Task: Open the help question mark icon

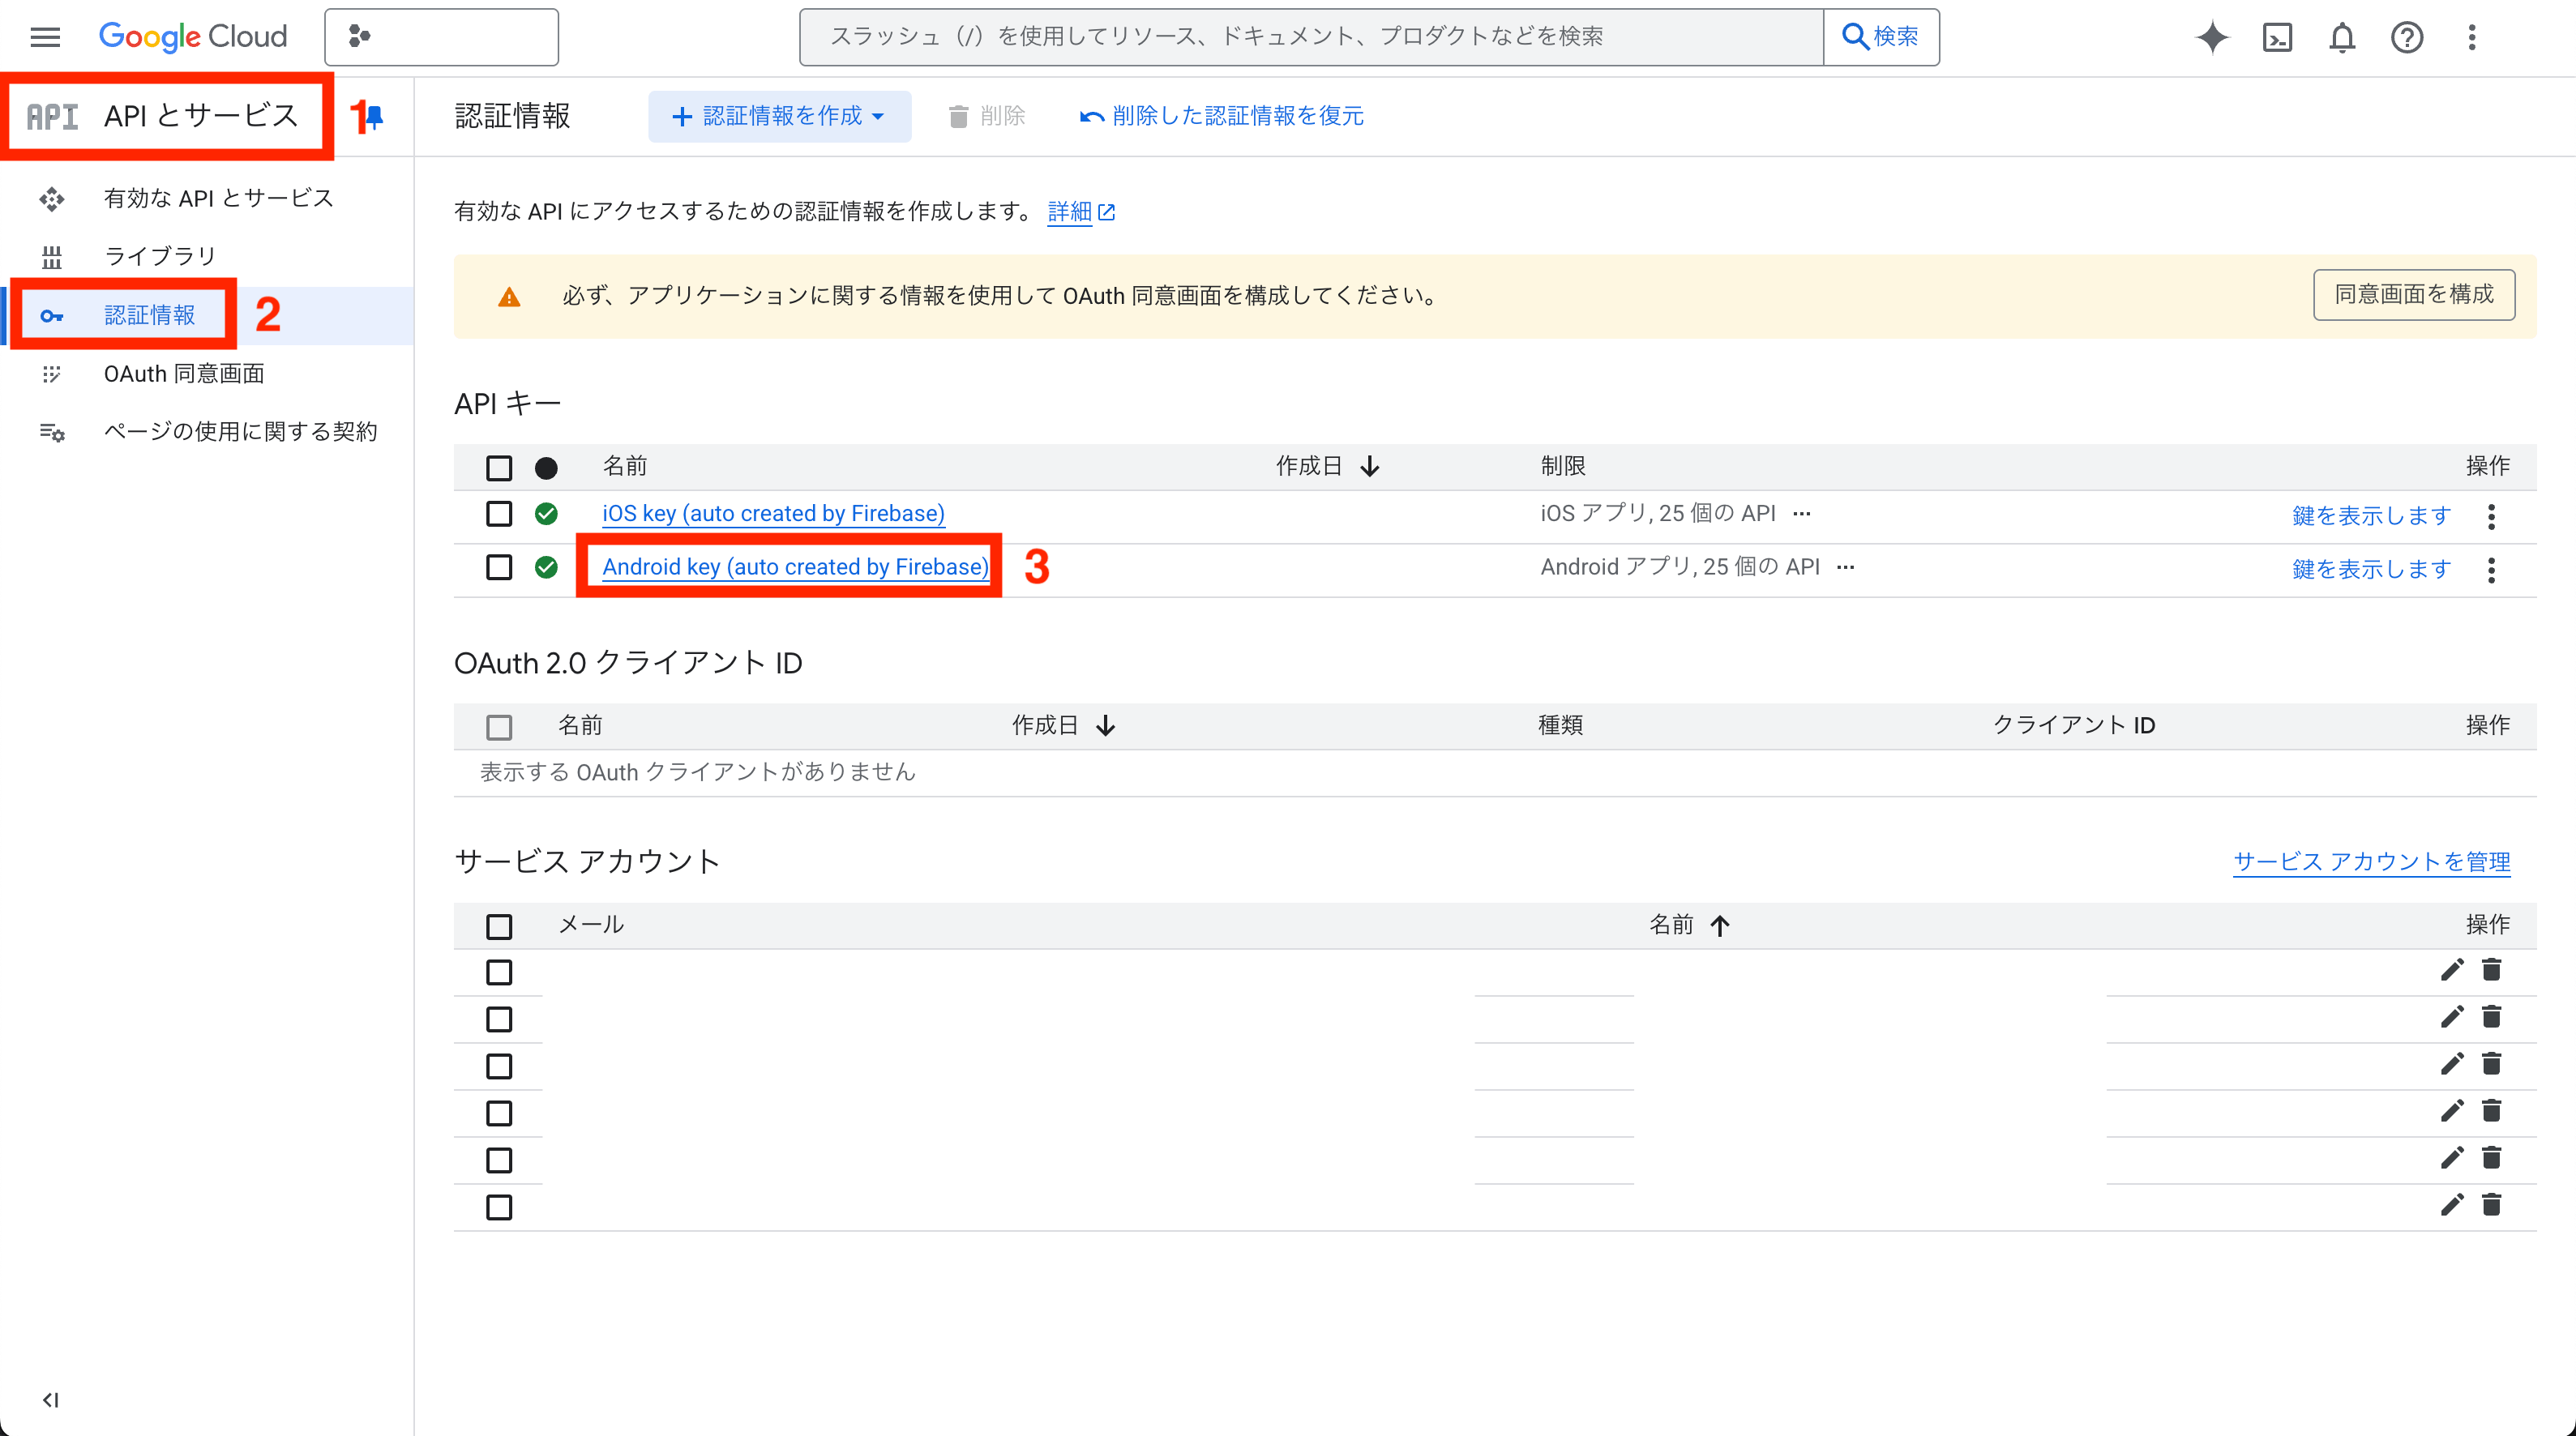Action: coord(2406,37)
